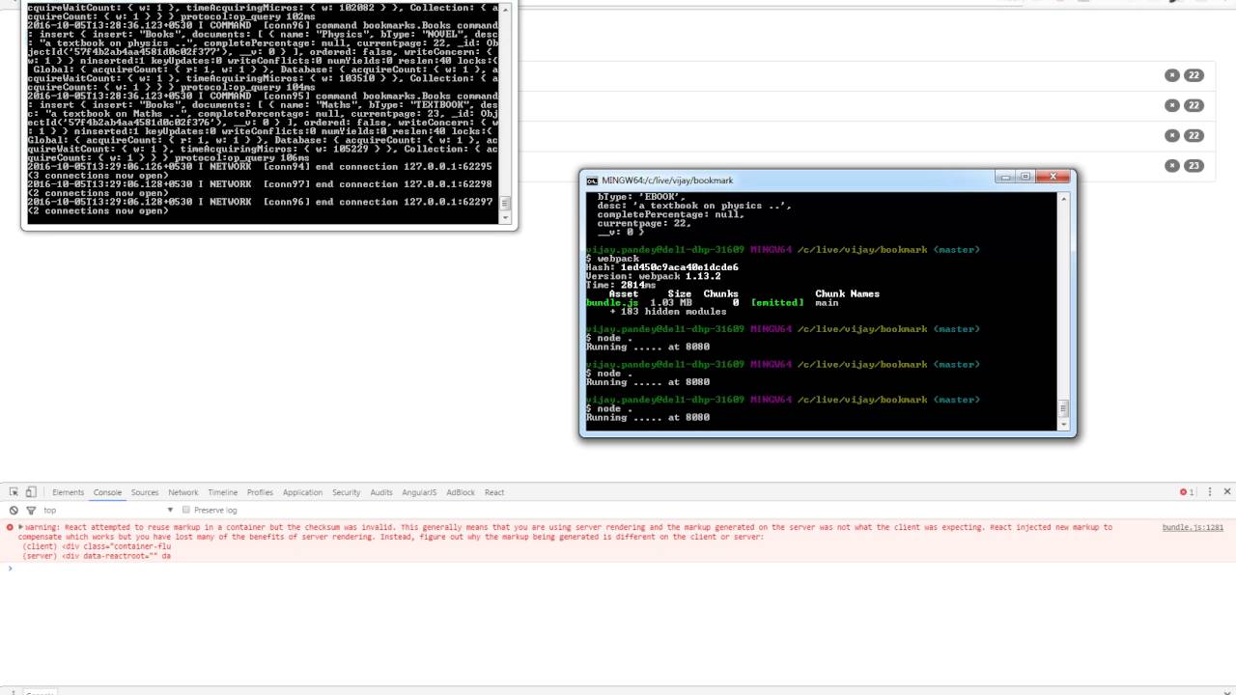Open the Security tab
Screen dimensions: 1236x695
(346, 492)
